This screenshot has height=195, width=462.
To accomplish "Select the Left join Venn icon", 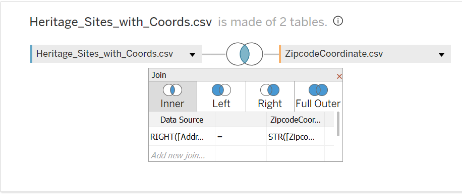I will pyautogui.click(x=221, y=90).
